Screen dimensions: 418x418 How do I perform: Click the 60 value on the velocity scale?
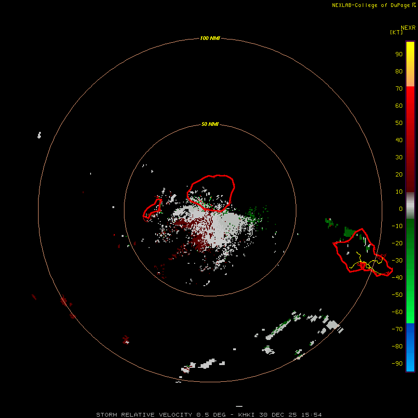pyautogui.click(x=399, y=105)
